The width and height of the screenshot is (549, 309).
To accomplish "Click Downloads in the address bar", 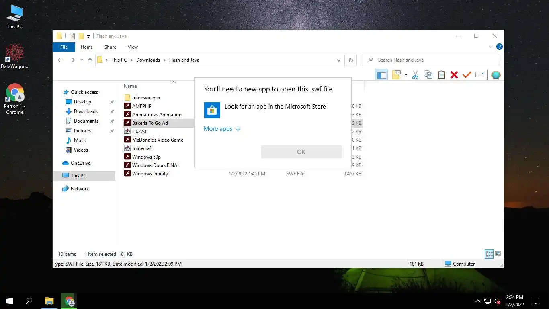I will 148,60.
